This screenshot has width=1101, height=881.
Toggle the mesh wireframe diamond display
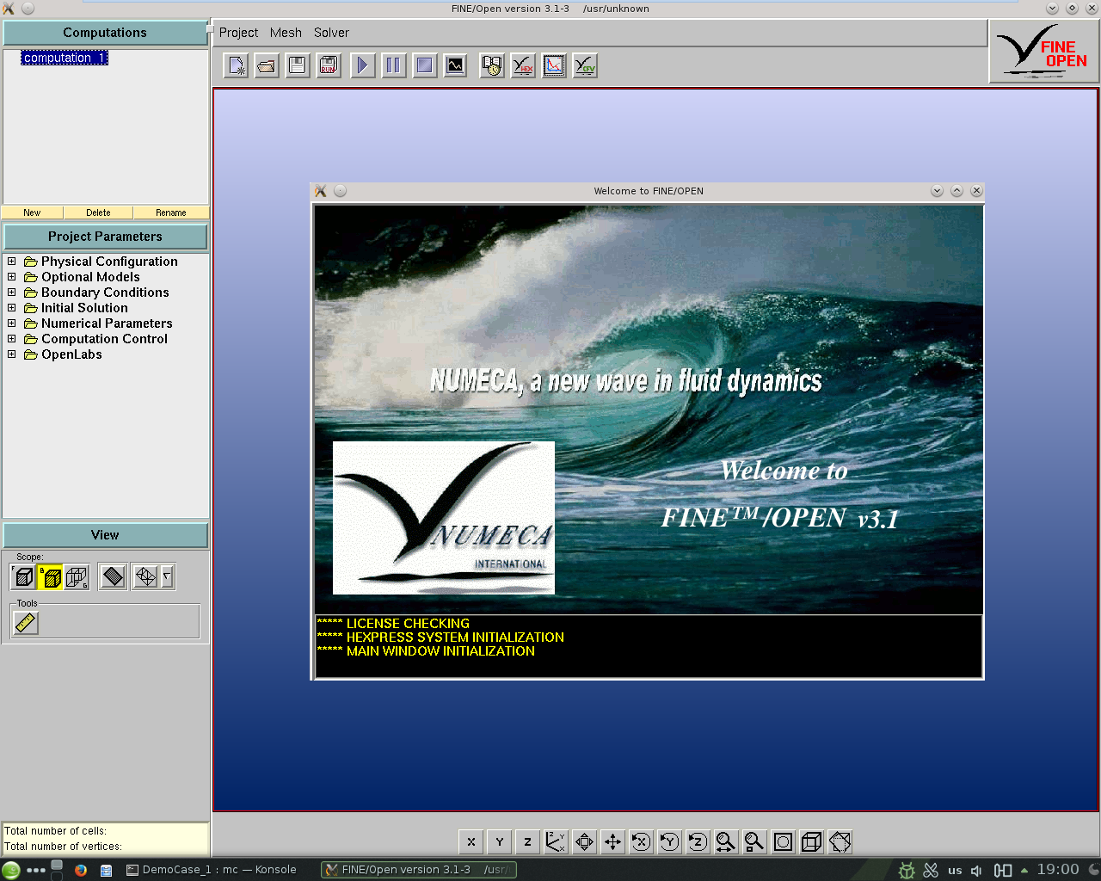click(146, 576)
